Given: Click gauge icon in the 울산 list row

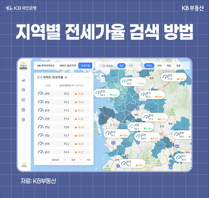Looking at the screenshot, I should [x=41, y=152].
